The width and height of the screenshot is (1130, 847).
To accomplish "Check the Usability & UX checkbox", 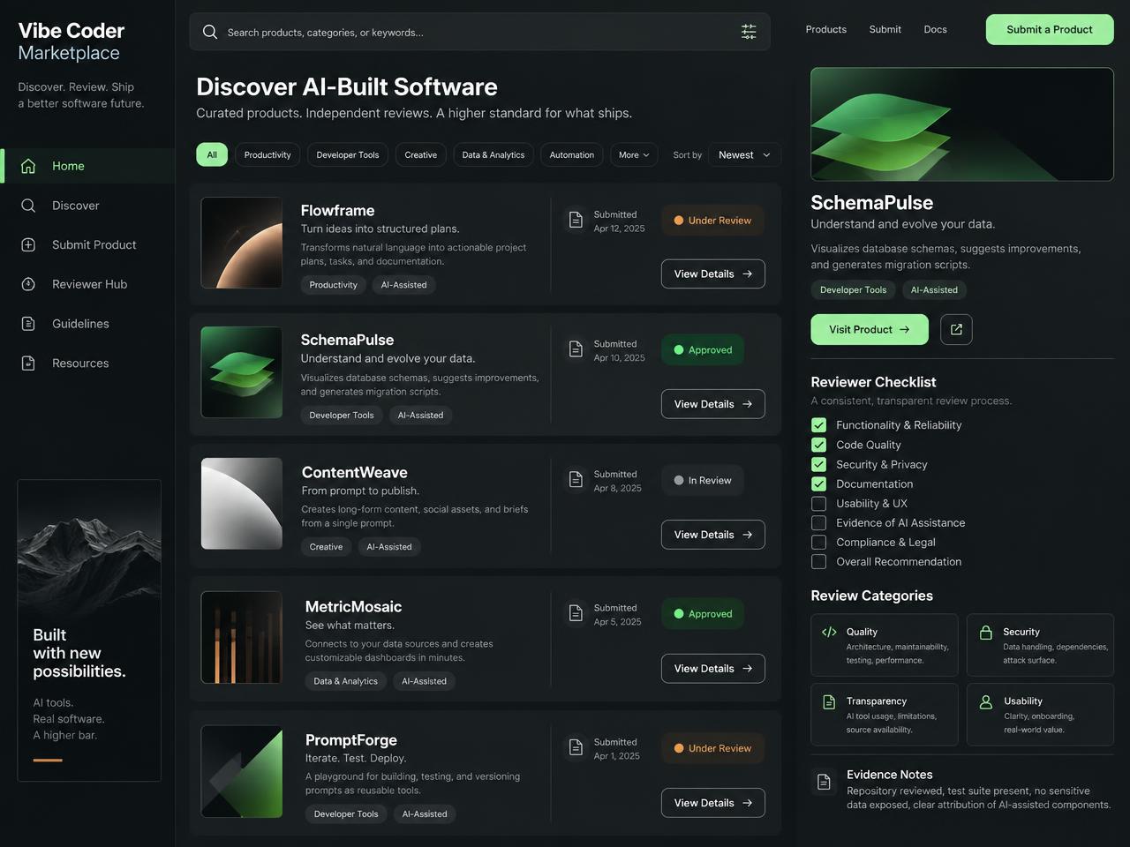I will pos(819,503).
